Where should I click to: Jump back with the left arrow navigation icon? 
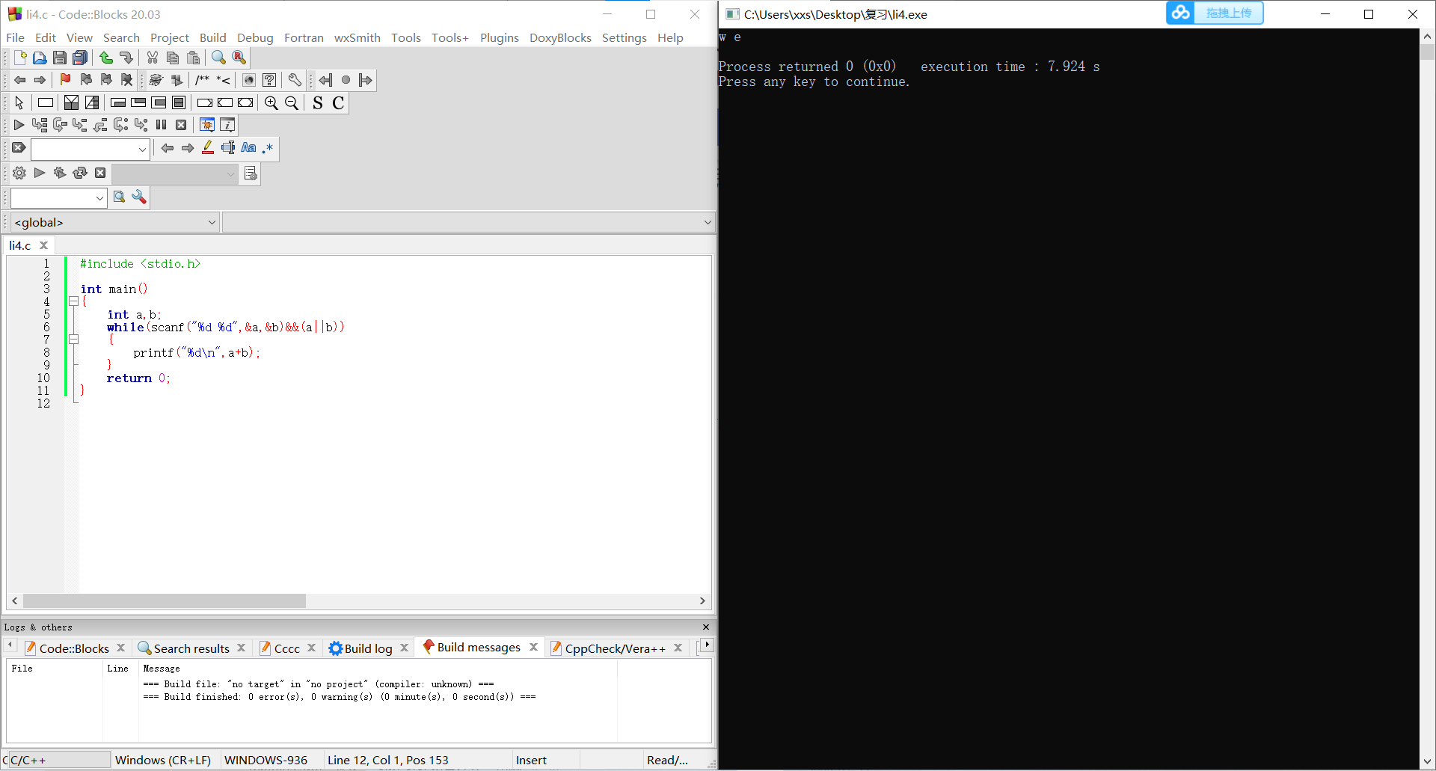tap(20, 80)
